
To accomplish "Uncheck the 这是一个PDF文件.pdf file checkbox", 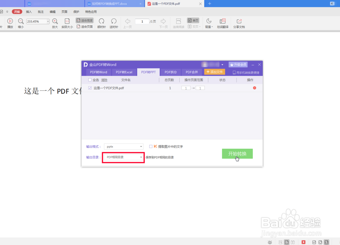I will [x=90, y=88].
